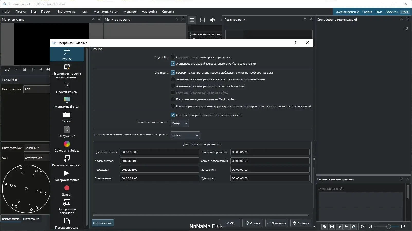Switch to the Вектороскоп tab
Screen dimensions: 412x231
[11, 219]
